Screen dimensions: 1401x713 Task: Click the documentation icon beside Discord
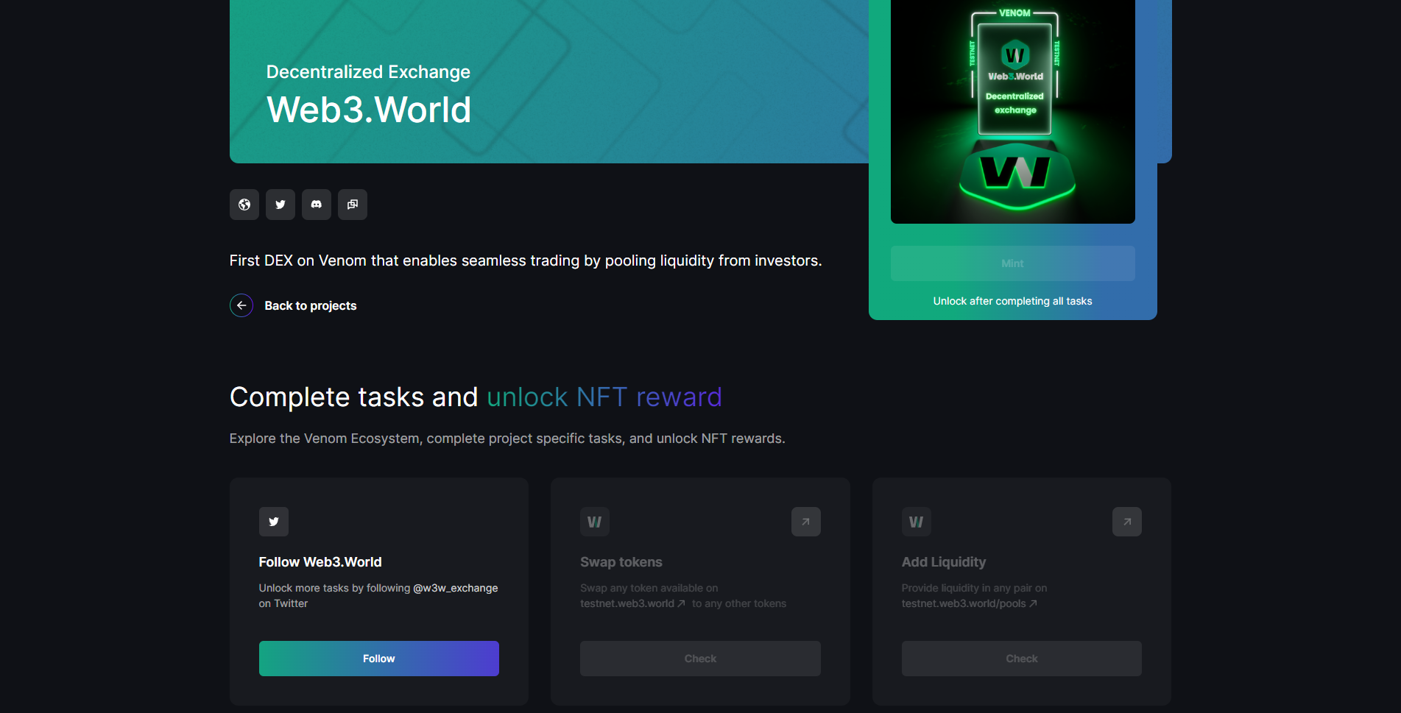pos(353,205)
